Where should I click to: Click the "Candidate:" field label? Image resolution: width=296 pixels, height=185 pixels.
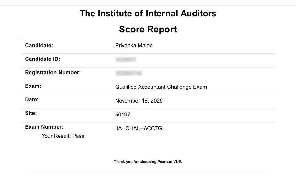click(x=39, y=45)
